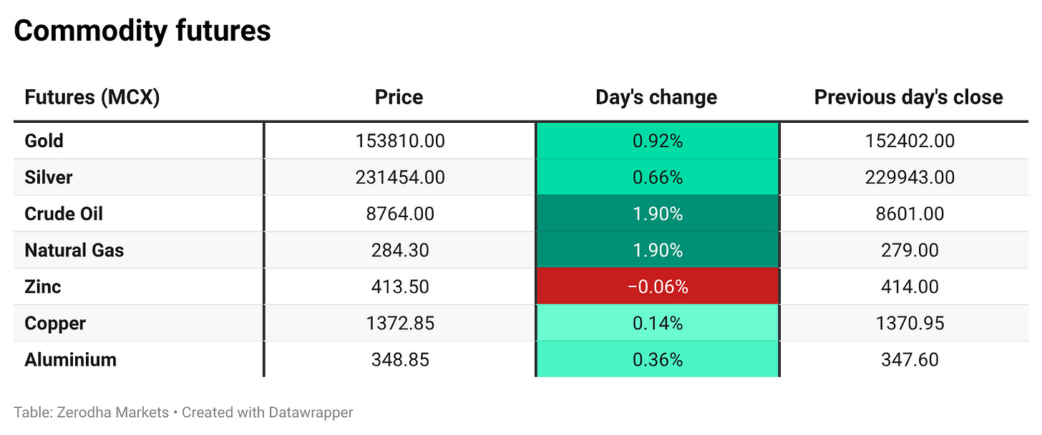Click the red -0.06% Zinc change cell
The width and height of the screenshot is (1042, 435).
657,286
